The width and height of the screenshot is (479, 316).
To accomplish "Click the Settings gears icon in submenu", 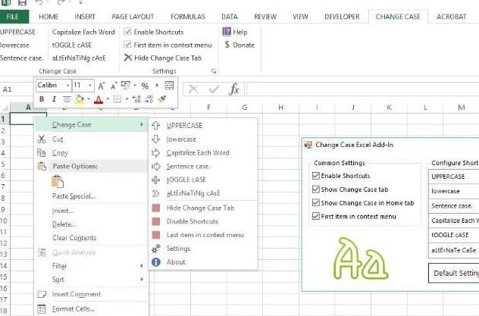I will 156,249.
